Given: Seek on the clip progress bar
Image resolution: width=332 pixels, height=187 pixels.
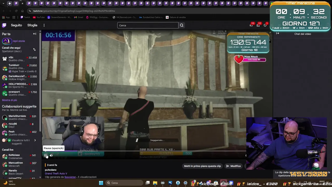Looking at the screenshot, I should coord(144,151).
